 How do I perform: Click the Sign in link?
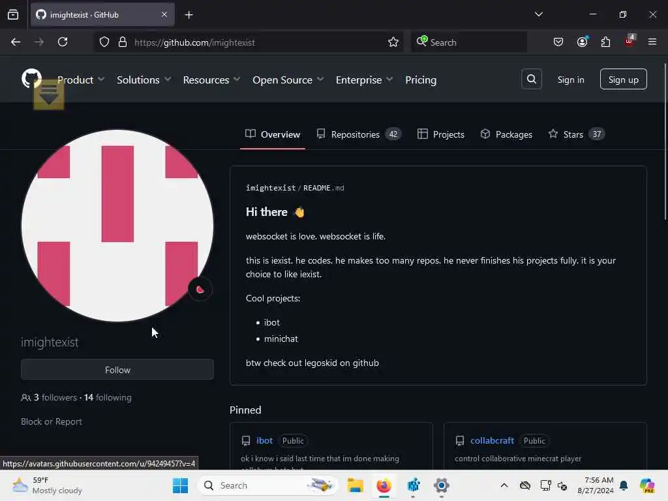(570, 80)
